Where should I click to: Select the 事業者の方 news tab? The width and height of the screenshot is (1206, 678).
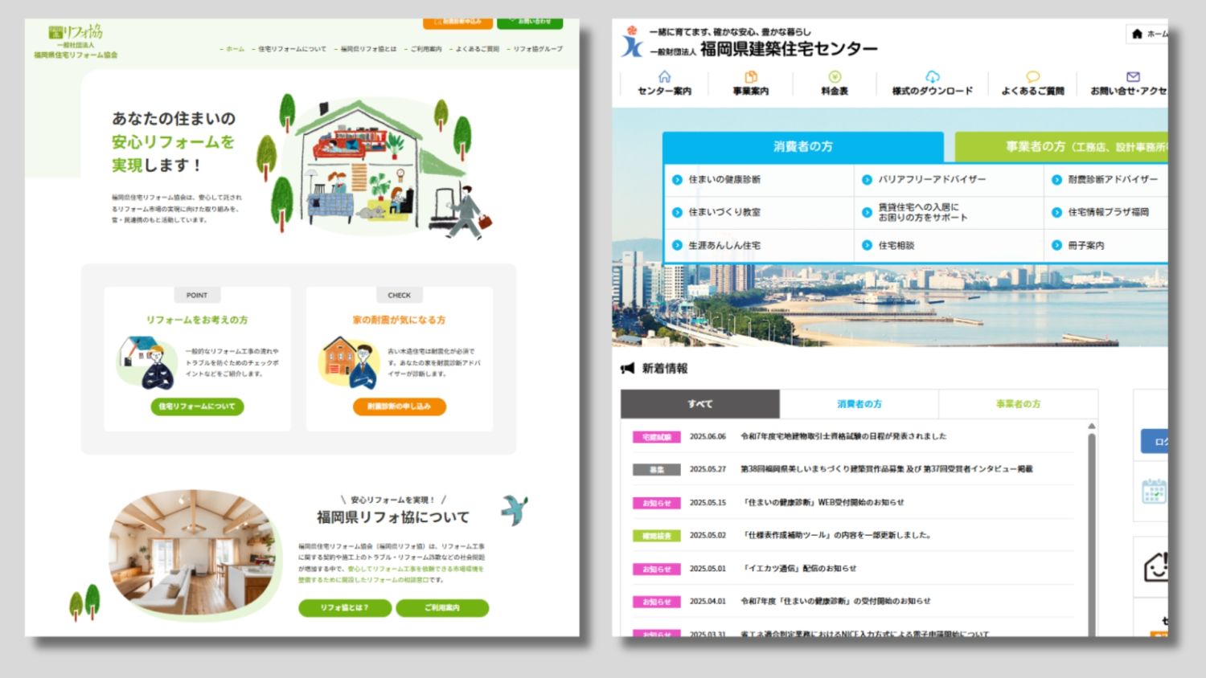tap(1018, 404)
